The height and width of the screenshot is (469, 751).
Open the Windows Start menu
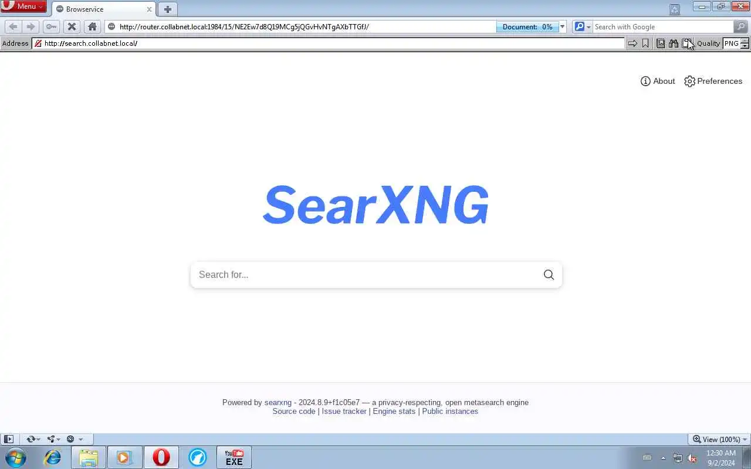[x=16, y=457]
